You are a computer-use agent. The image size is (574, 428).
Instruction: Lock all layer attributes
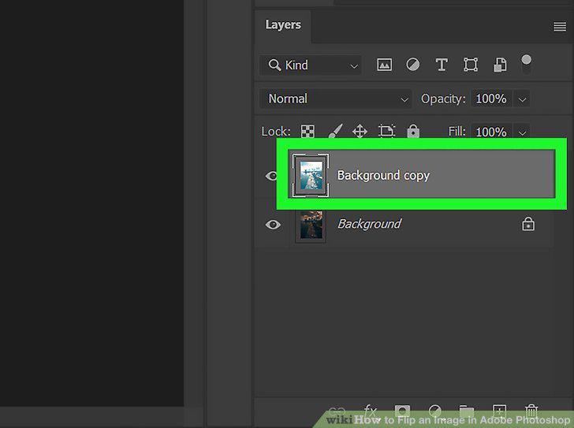(x=413, y=131)
